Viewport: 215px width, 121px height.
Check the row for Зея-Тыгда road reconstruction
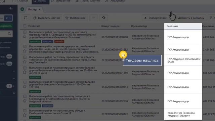[25, 46]
